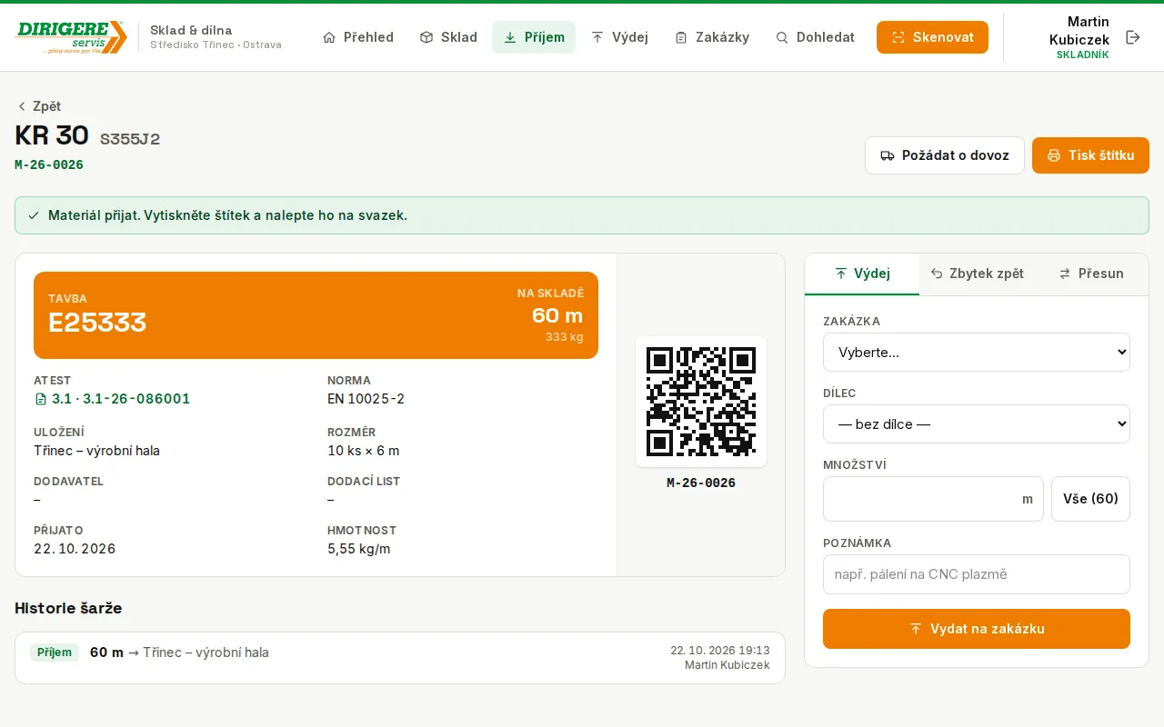Click the history timestamp 22. 10. 2026 19:13
The height and width of the screenshot is (727, 1164).
pyautogui.click(x=720, y=651)
